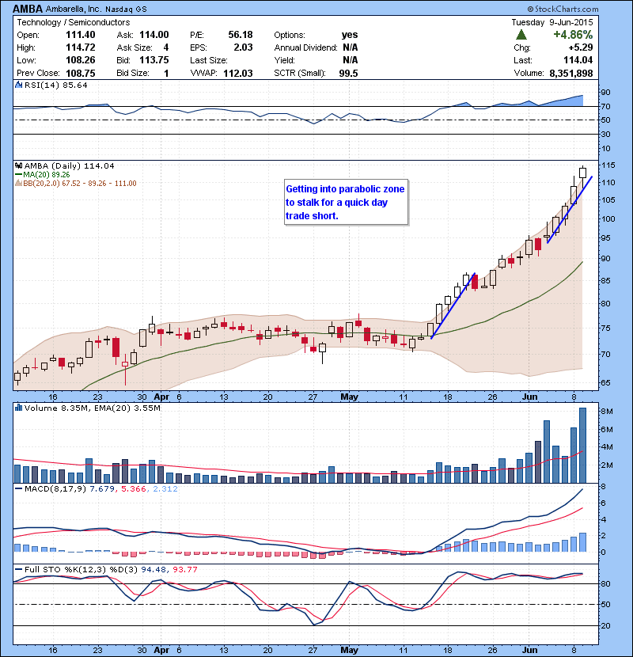The image size is (633, 657).
Task: Click the Full STO legend line marker
Action: click(18, 569)
